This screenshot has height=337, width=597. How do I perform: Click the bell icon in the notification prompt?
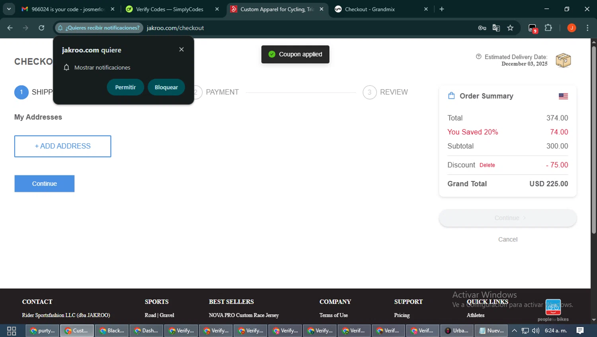pyautogui.click(x=66, y=67)
